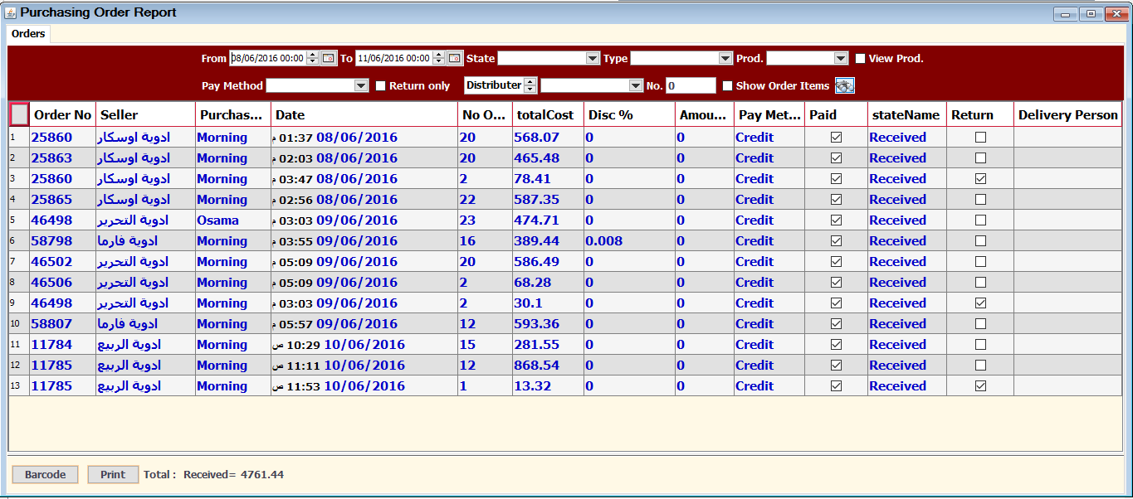Select total cost cell 281.55
Viewport: 1133px width, 499px height.
548,345
